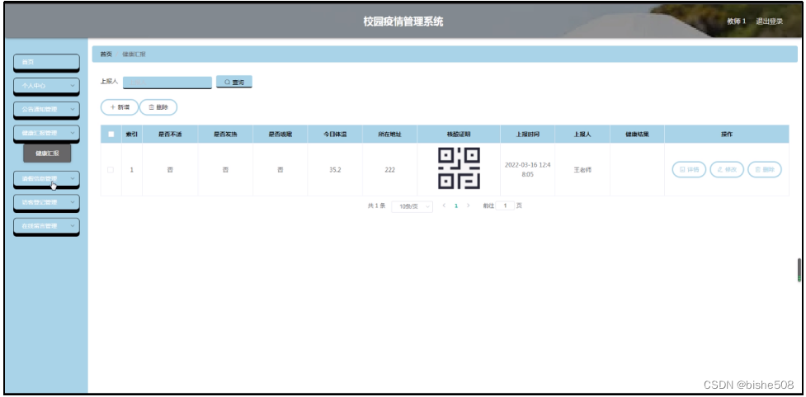The height and width of the screenshot is (397, 806).
Task: Expand the 请假信息管理 sidebar menu
Action: click(x=46, y=179)
